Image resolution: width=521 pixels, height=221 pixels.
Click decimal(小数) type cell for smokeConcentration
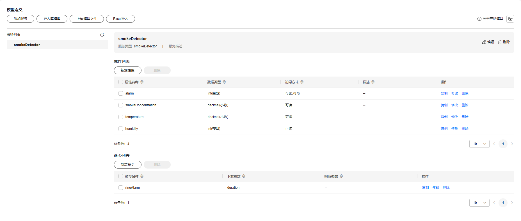(218, 105)
